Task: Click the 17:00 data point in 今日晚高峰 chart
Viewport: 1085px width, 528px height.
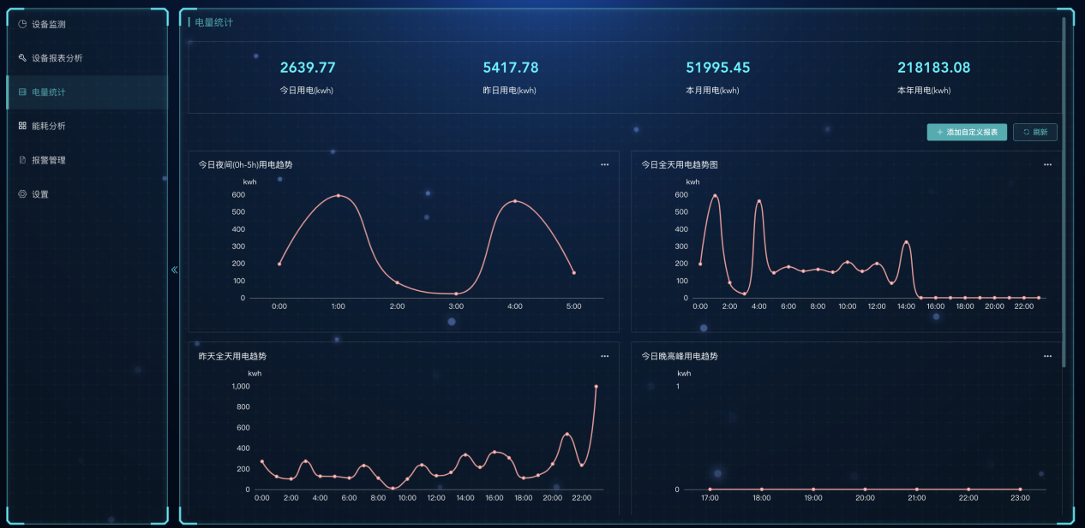Action: (x=710, y=489)
